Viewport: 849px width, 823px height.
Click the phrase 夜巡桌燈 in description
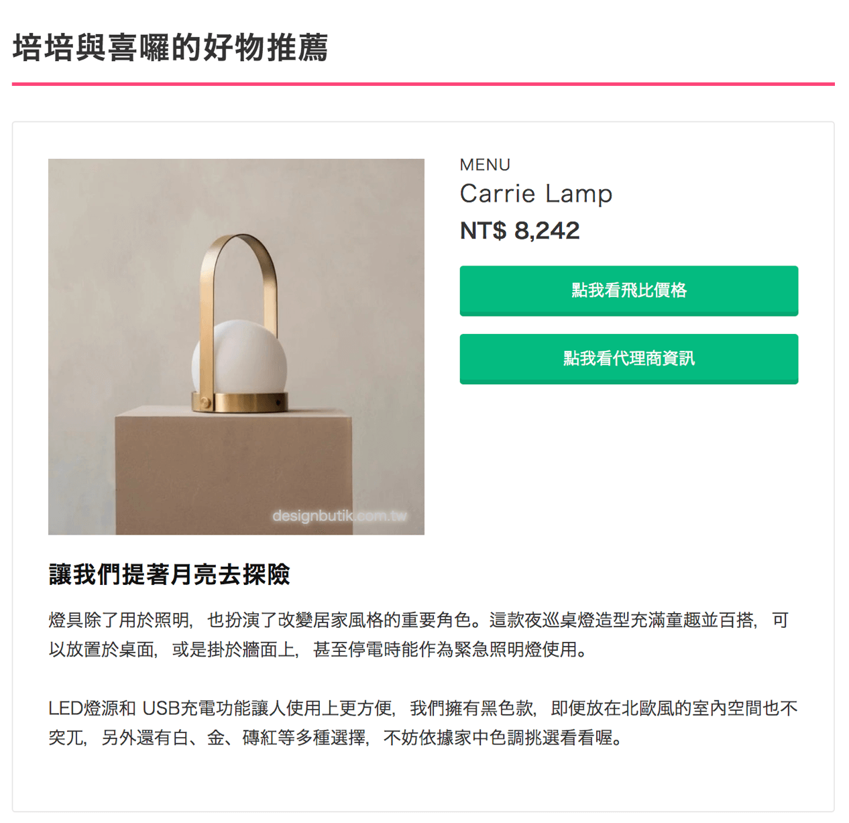click(559, 620)
